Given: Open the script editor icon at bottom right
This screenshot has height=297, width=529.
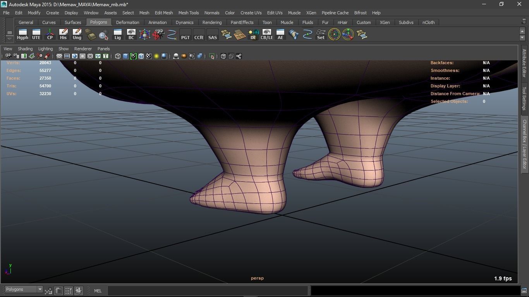Looking at the screenshot, I should (524, 290).
